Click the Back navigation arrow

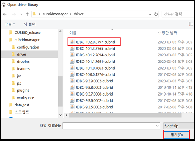(5, 14)
